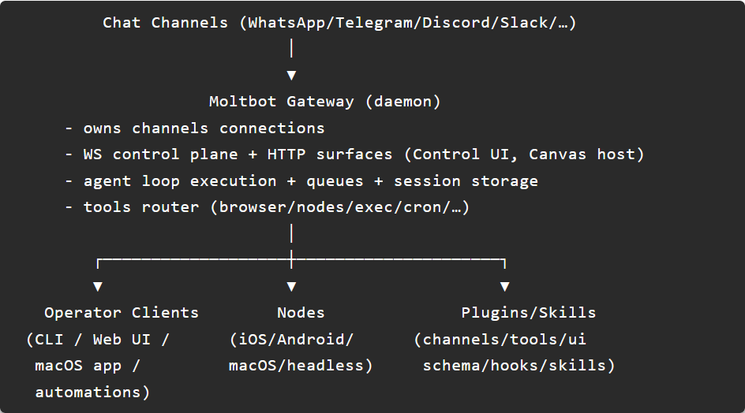Select the Moltbot Gateway (daemon) title

[x=324, y=102]
